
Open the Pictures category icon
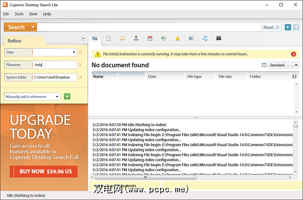pyautogui.click(x=191, y=38)
